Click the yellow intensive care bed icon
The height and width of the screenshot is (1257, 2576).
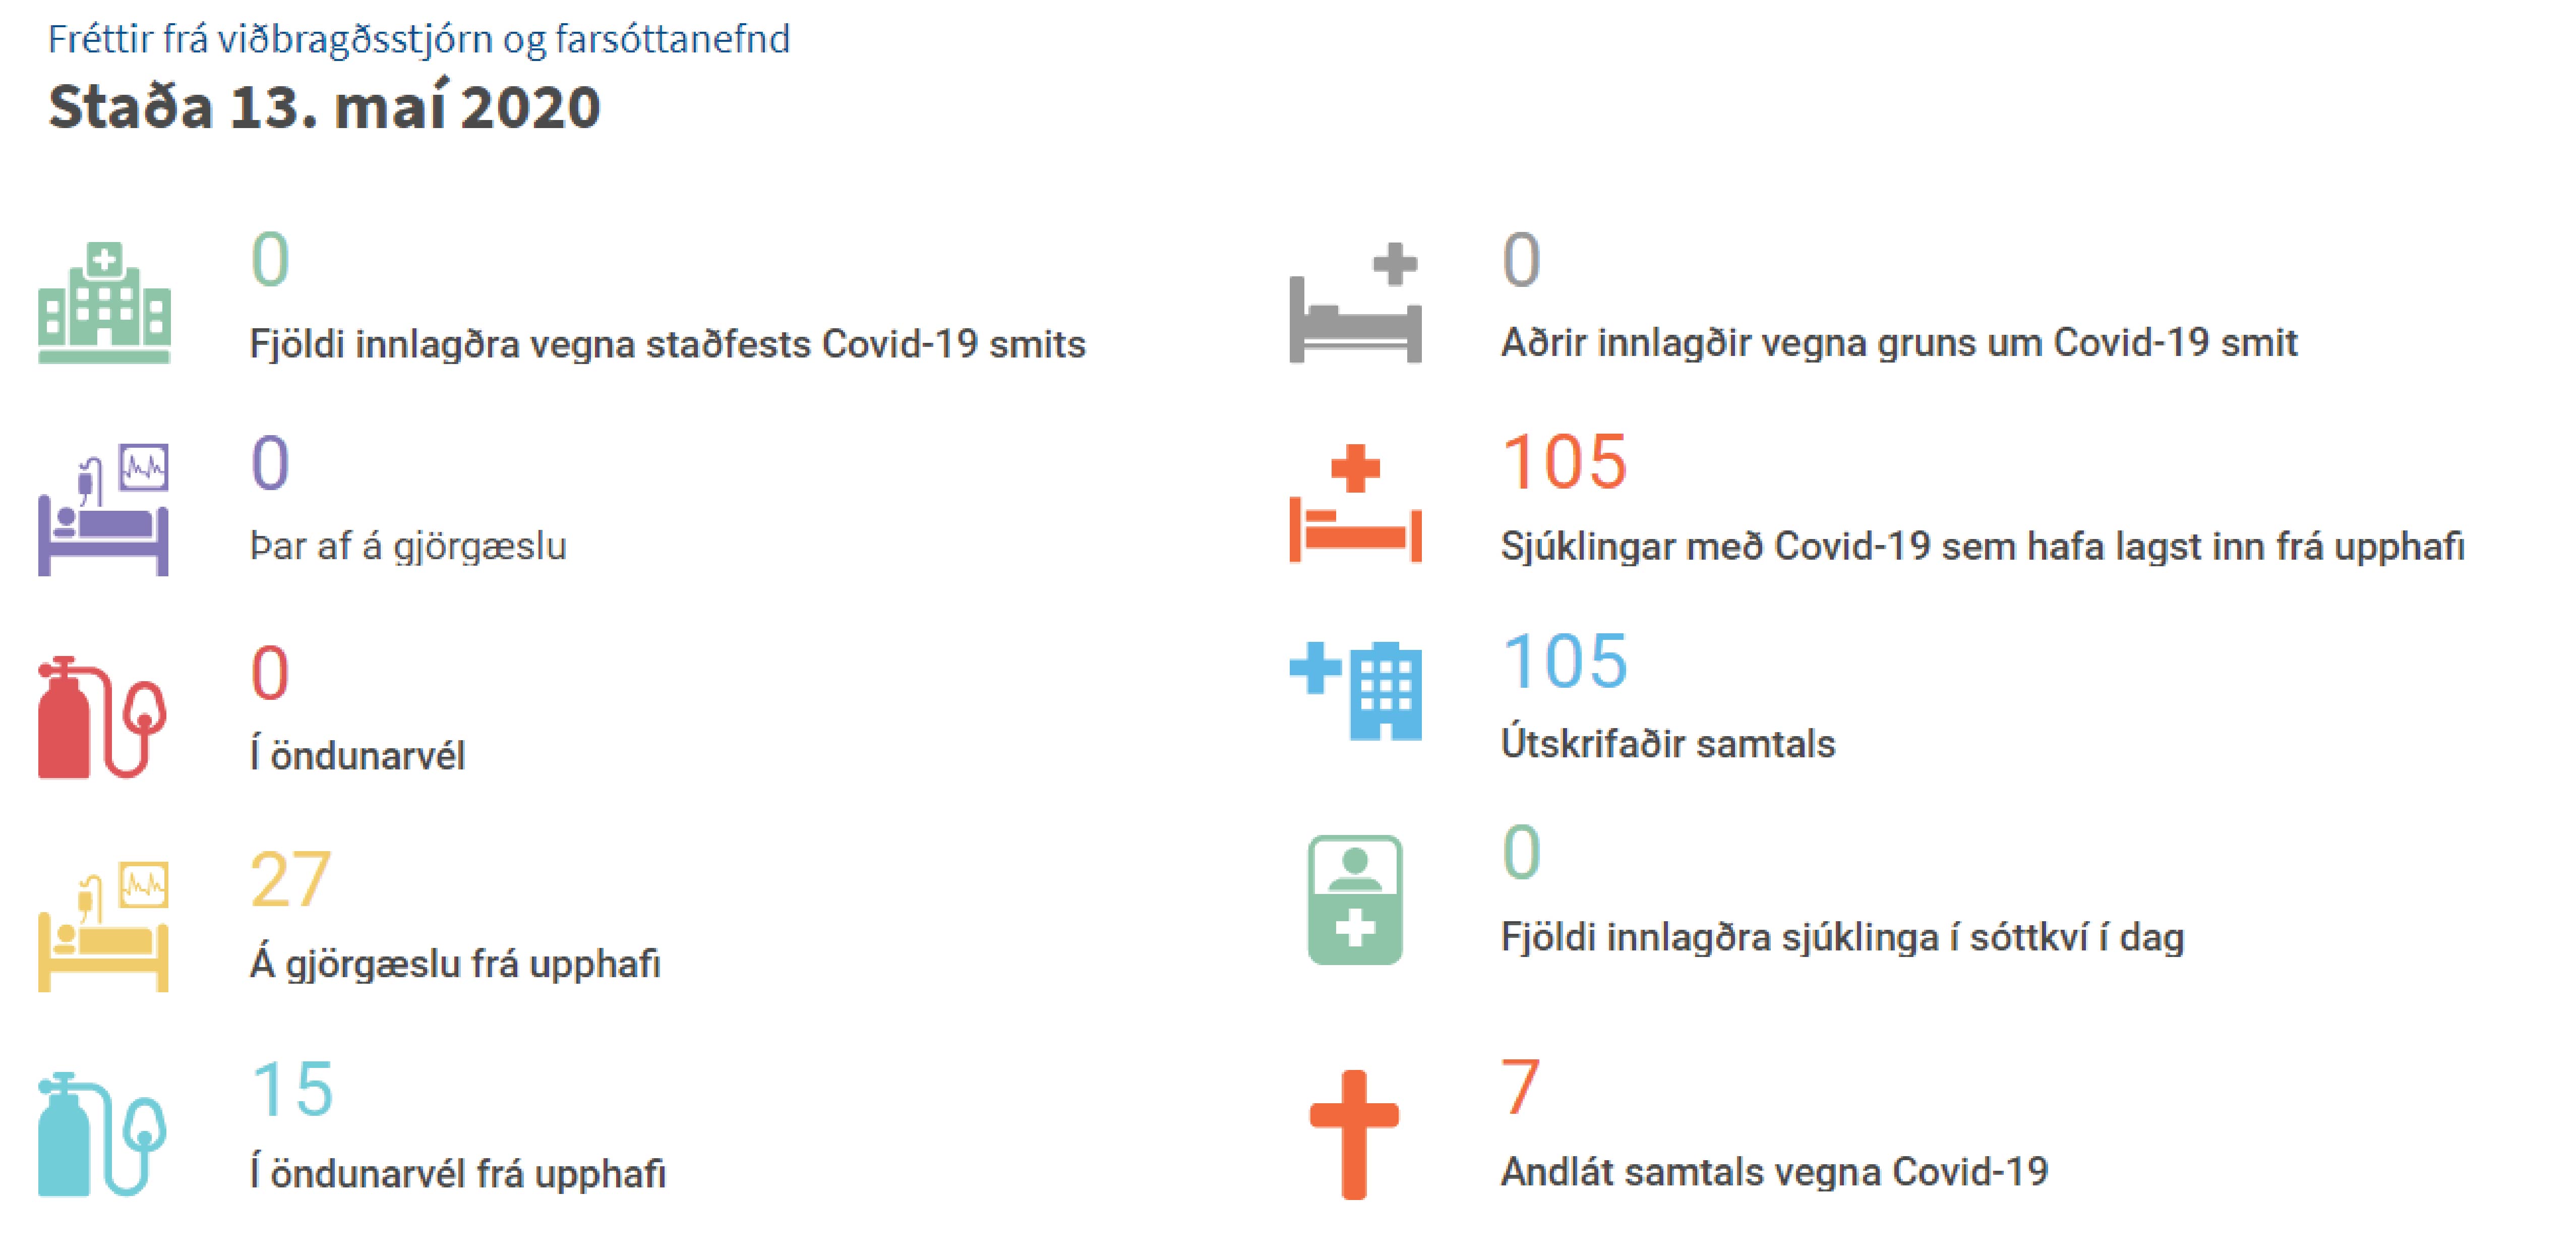[103, 925]
